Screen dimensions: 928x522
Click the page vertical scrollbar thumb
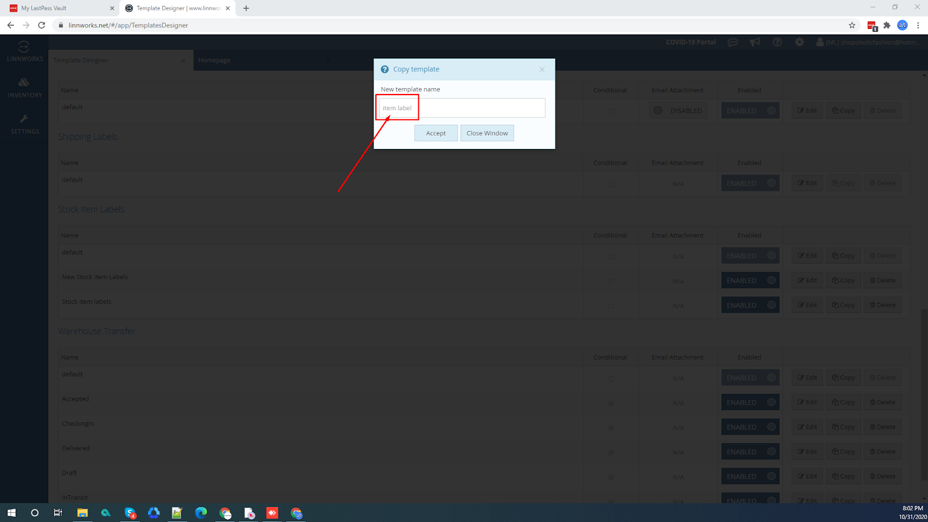pyautogui.click(x=923, y=394)
